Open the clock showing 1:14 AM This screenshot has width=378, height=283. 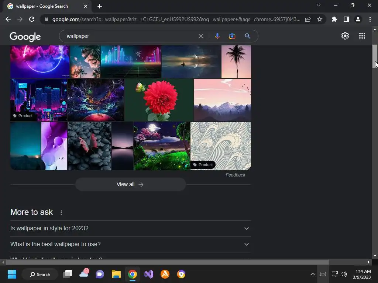(x=362, y=274)
